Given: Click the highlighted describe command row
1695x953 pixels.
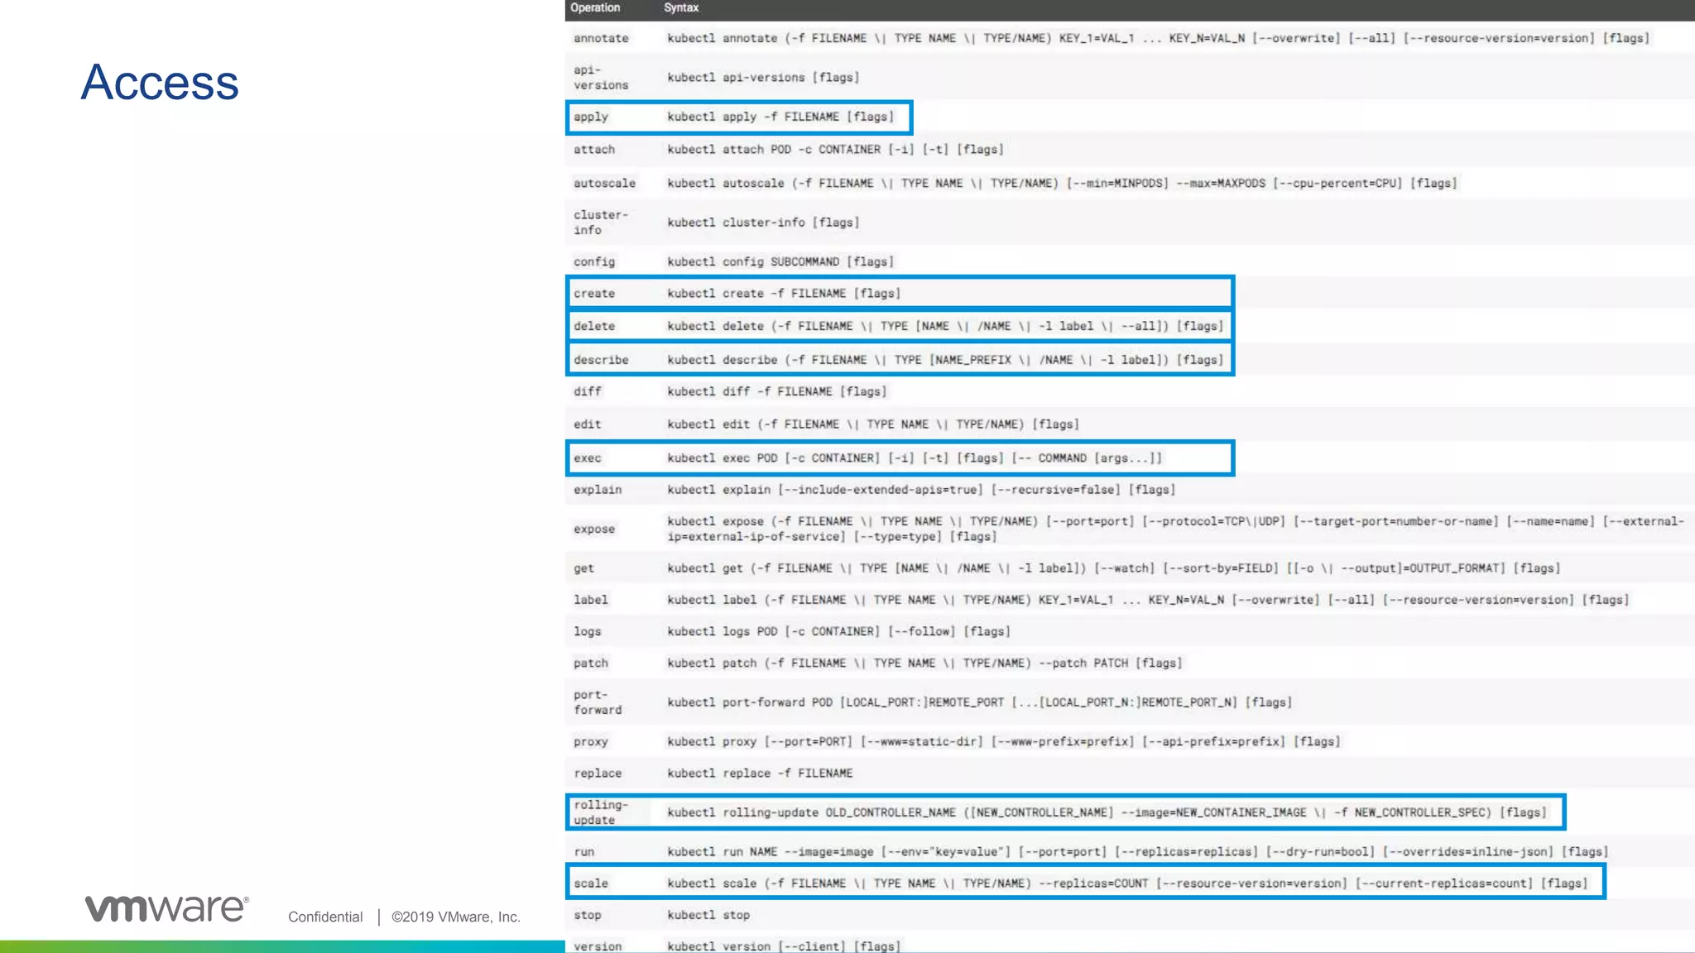Looking at the screenshot, I should [900, 360].
